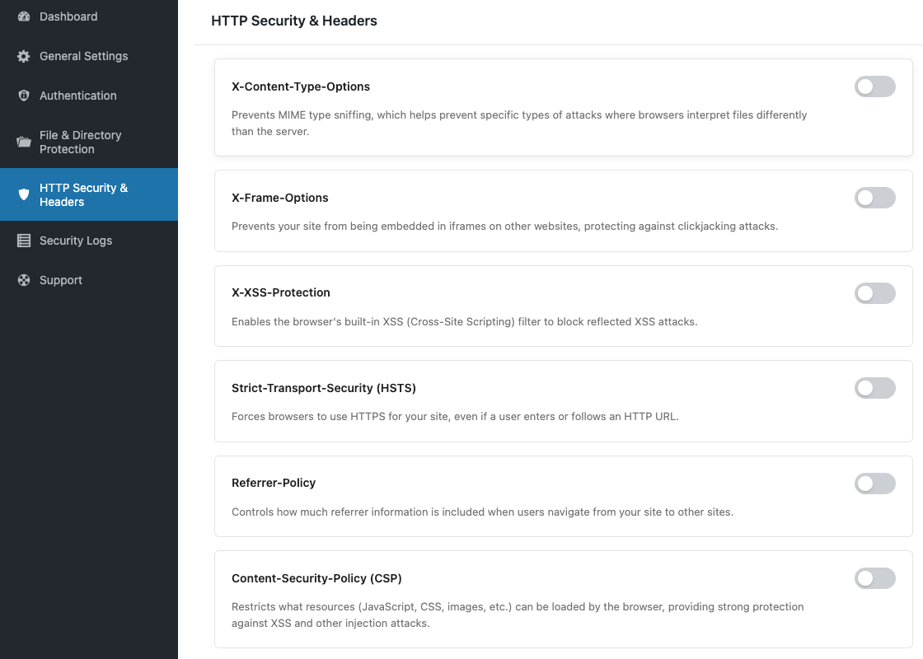Enable X-XSS-Protection header toggle

pos(874,293)
